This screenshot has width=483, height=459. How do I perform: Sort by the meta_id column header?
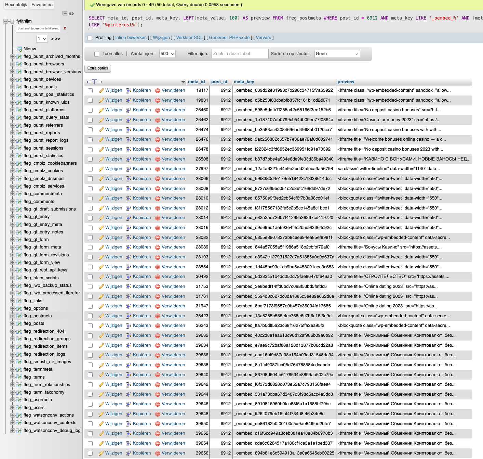tap(197, 82)
